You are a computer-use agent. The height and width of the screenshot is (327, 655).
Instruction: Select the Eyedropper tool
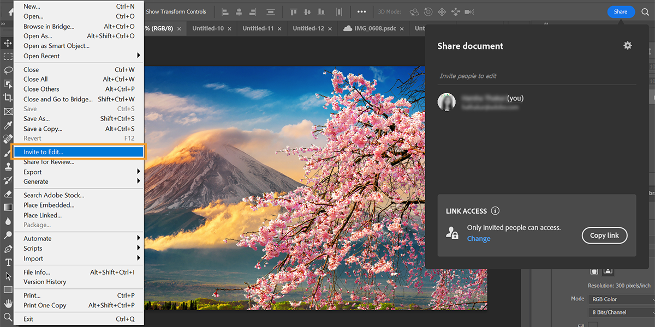[8, 125]
